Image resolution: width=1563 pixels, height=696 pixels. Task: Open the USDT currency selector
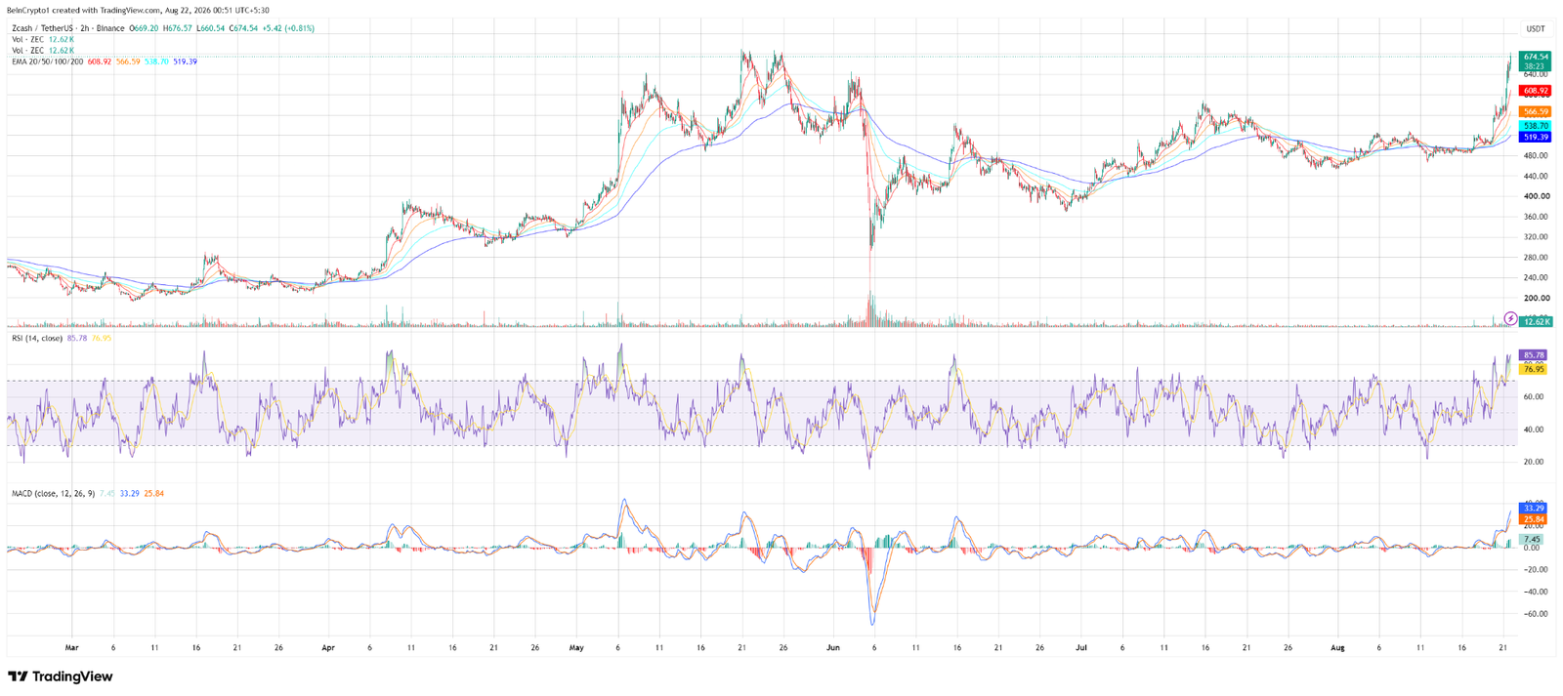(1536, 28)
